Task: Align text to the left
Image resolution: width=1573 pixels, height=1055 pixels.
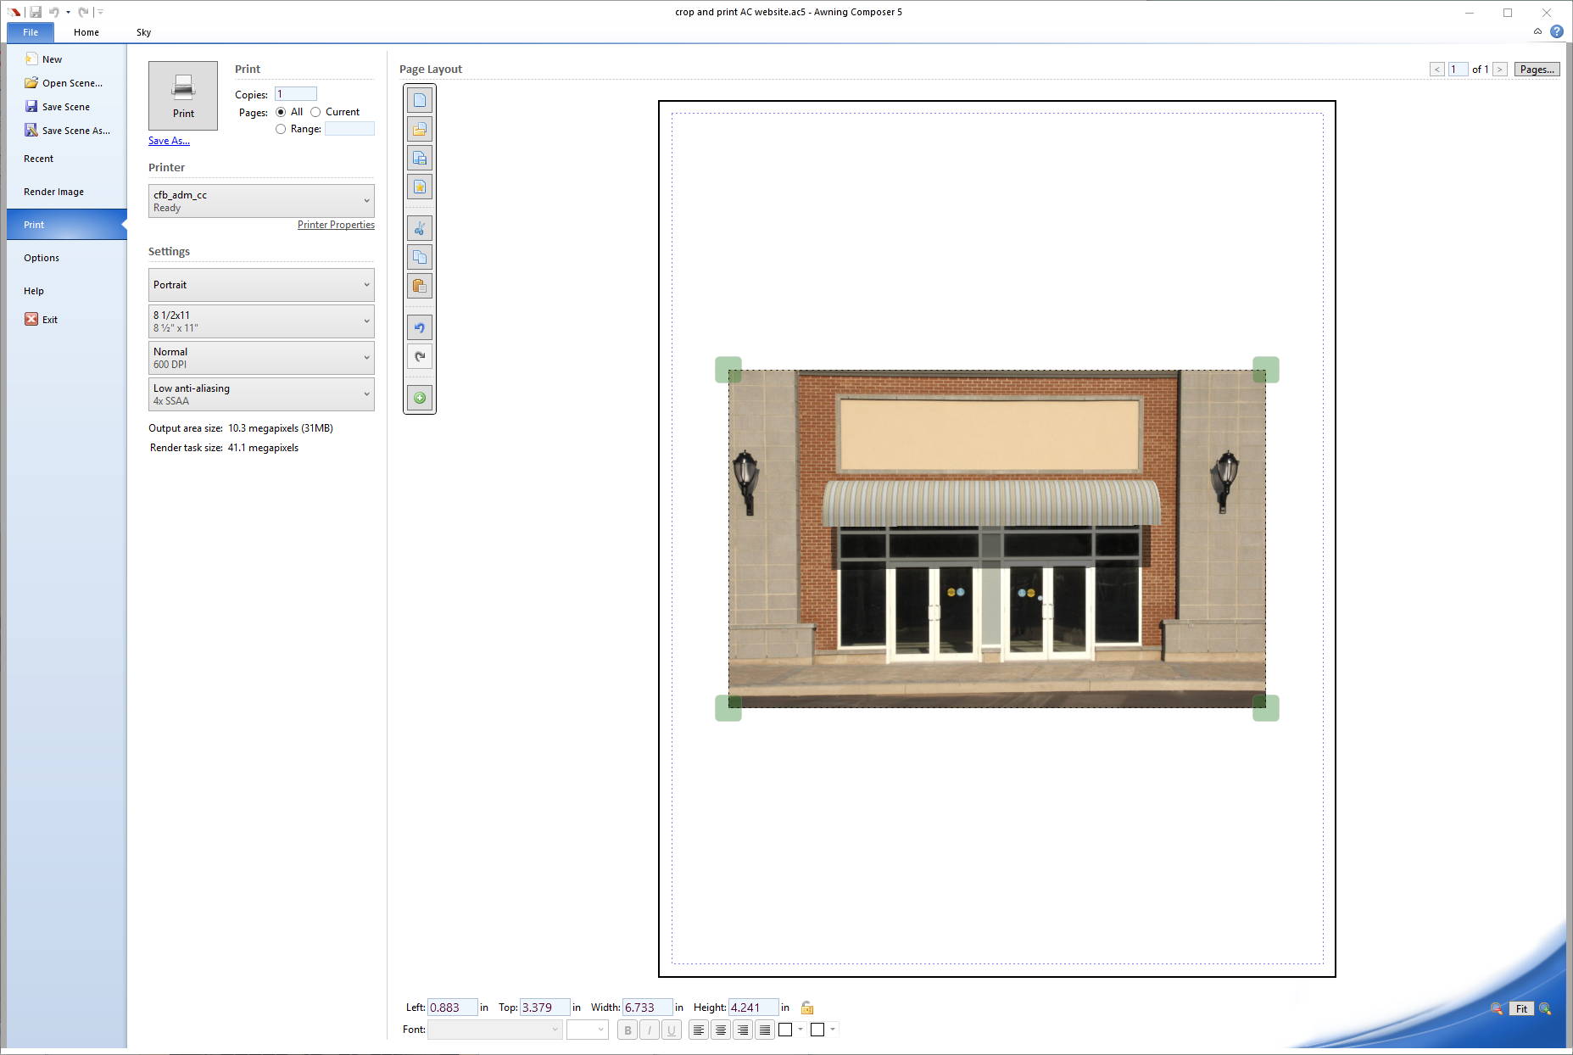Action: pos(699,1030)
